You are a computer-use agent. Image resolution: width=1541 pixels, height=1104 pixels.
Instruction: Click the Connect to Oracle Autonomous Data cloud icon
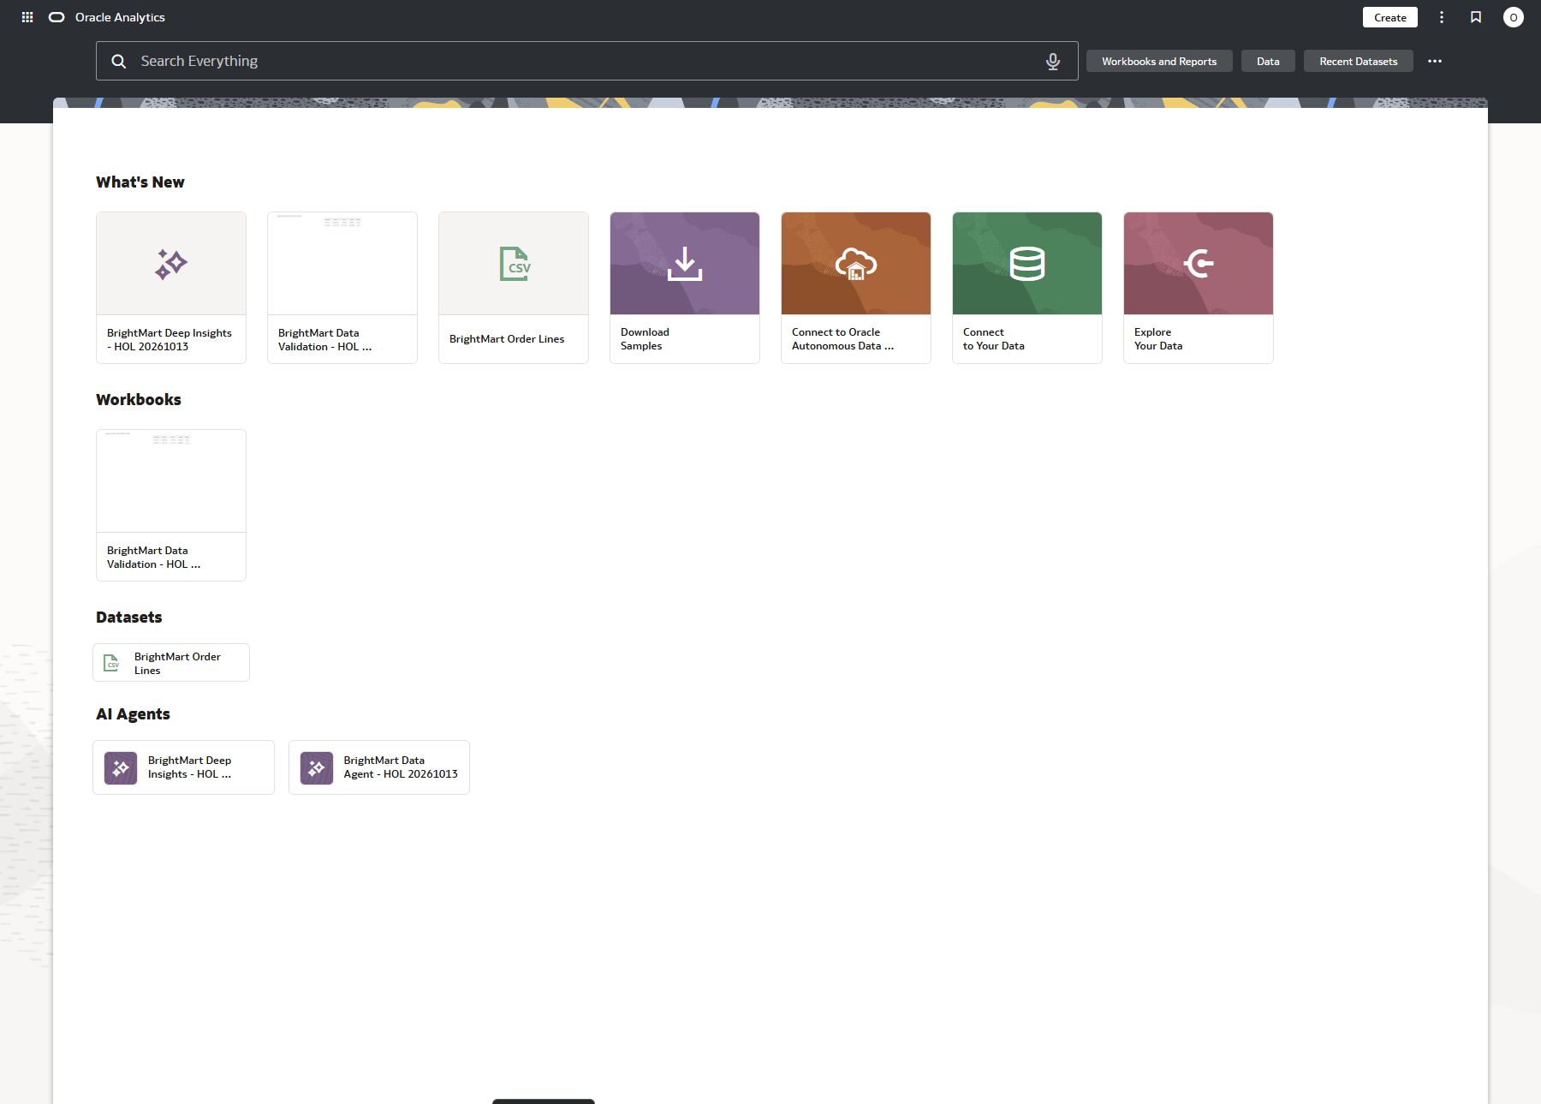click(856, 264)
